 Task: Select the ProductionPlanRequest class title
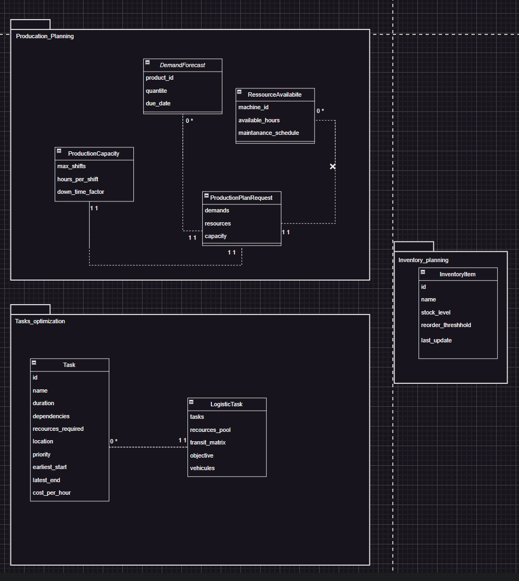(x=241, y=198)
